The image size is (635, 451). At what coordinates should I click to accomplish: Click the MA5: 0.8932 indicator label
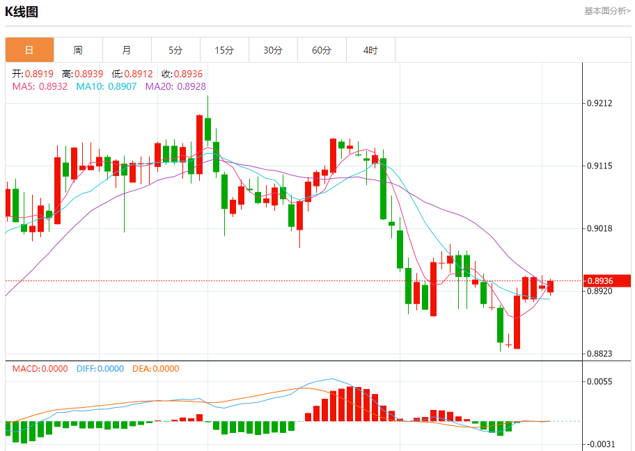[x=40, y=86]
